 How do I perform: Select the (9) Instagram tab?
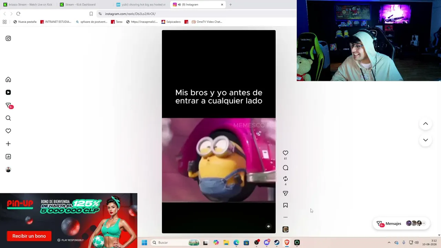click(x=198, y=4)
